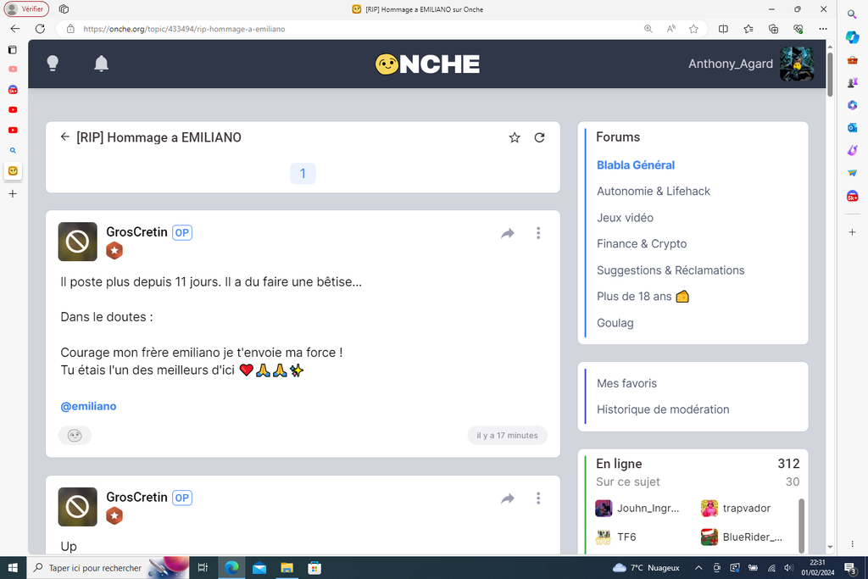The width and height of the screenshot is (868, 579).
Task: Select the Onche vertical tab icon
Action: click(x=13, y=170)
